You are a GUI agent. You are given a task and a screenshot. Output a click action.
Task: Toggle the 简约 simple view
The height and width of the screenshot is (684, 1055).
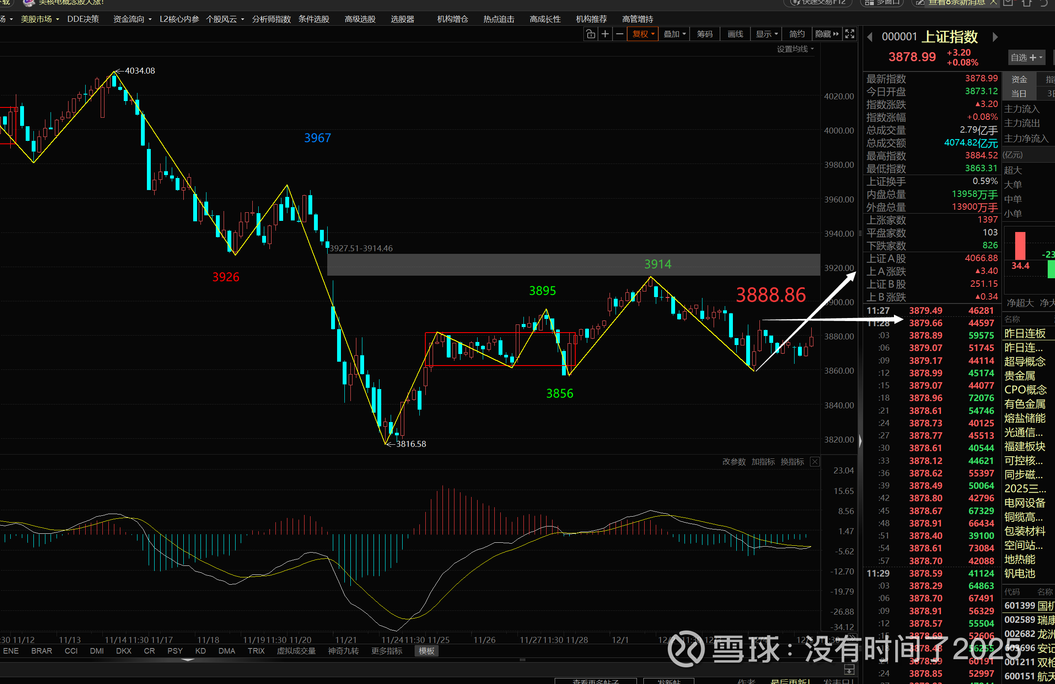tap(797, 34)
